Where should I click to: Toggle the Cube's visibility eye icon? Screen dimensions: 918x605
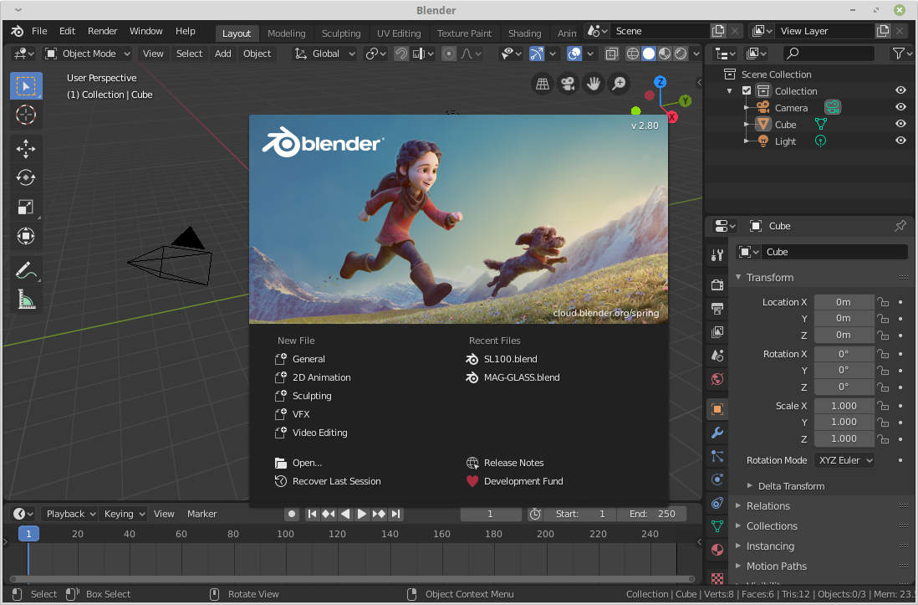[x=901, y=124]
